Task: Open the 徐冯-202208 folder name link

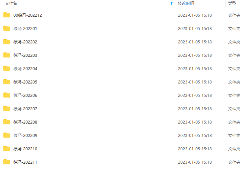Action: [25, 122]
